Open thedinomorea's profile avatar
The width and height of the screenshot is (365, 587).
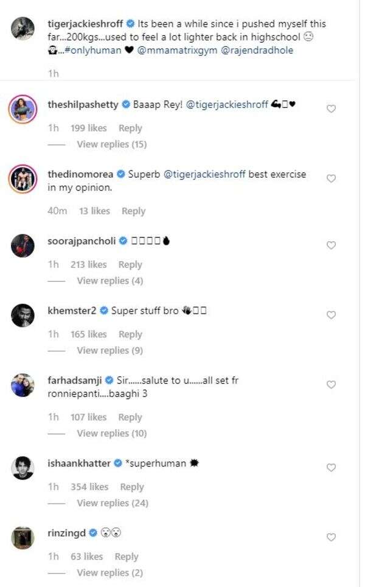[x=23, y=180]
